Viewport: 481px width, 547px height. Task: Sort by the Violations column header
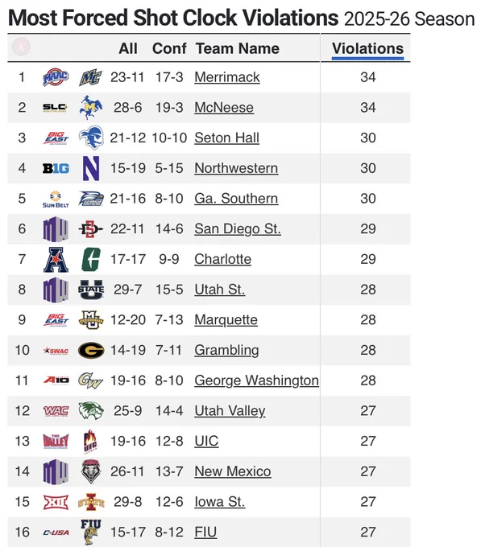coord(367,48)
